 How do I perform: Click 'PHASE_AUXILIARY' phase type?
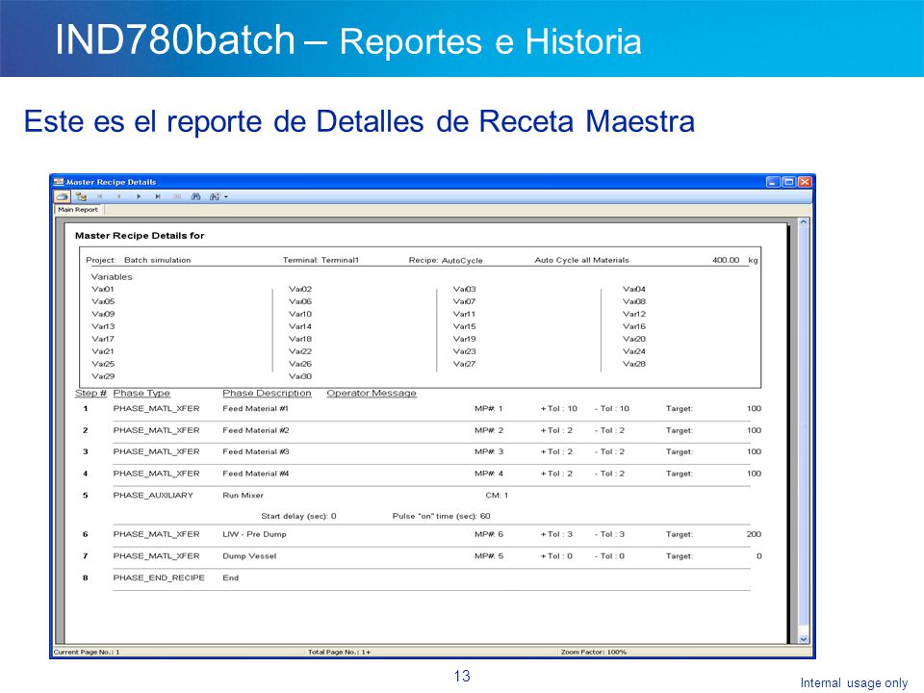[x=153, y=495]
